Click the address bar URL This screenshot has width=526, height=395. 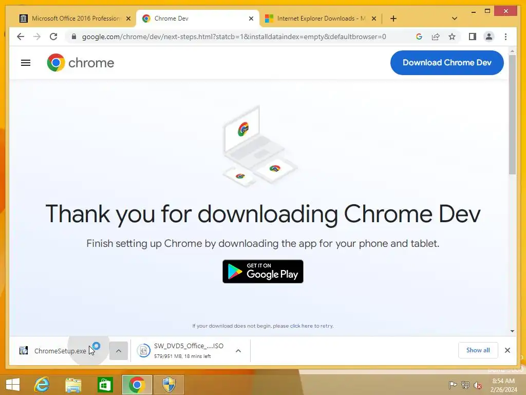point(234,37)
